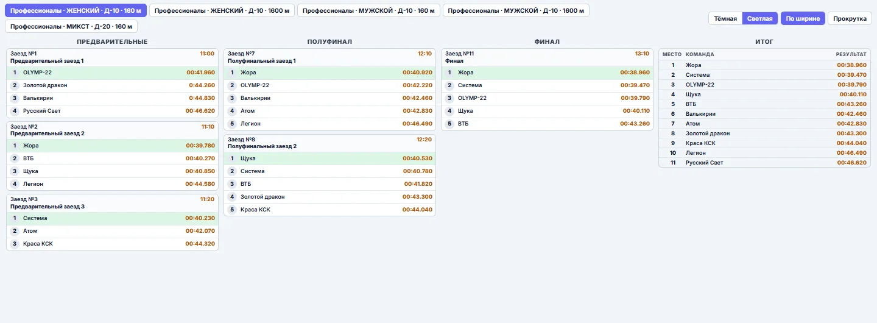
Task: Switch to Профессионалы ЖЕНСКИЙ Д-10 1600 м tab
Action: tap(222, 11)
